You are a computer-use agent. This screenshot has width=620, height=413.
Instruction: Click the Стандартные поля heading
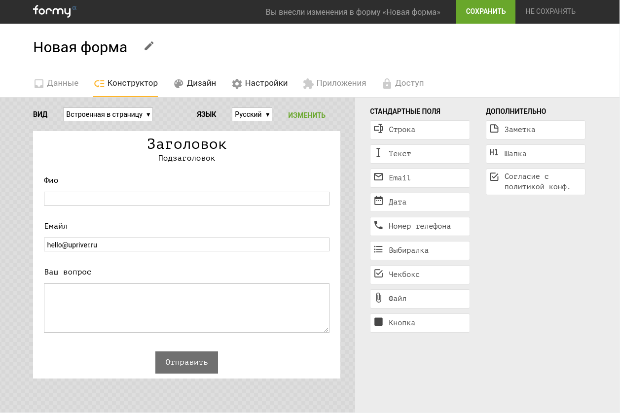pyautogui.click(x=405, y=111)
